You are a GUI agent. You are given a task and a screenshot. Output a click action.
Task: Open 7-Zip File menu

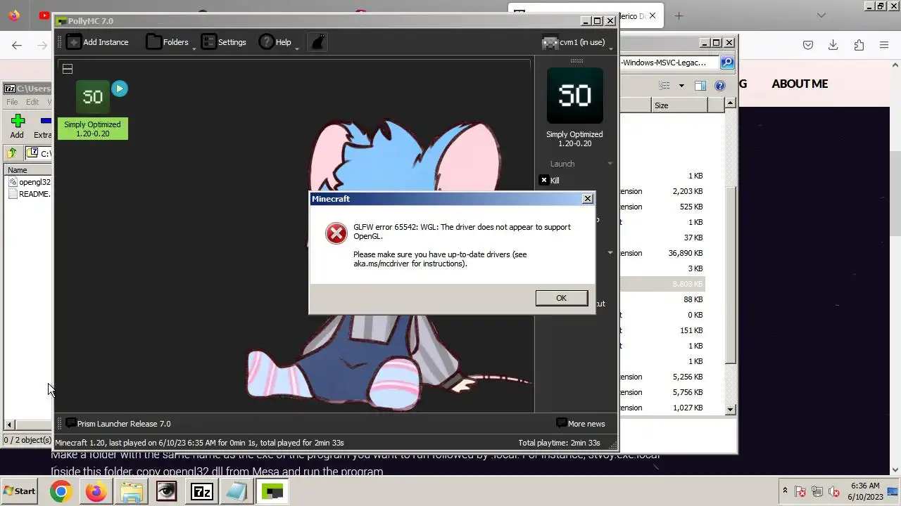coord(12,102)
